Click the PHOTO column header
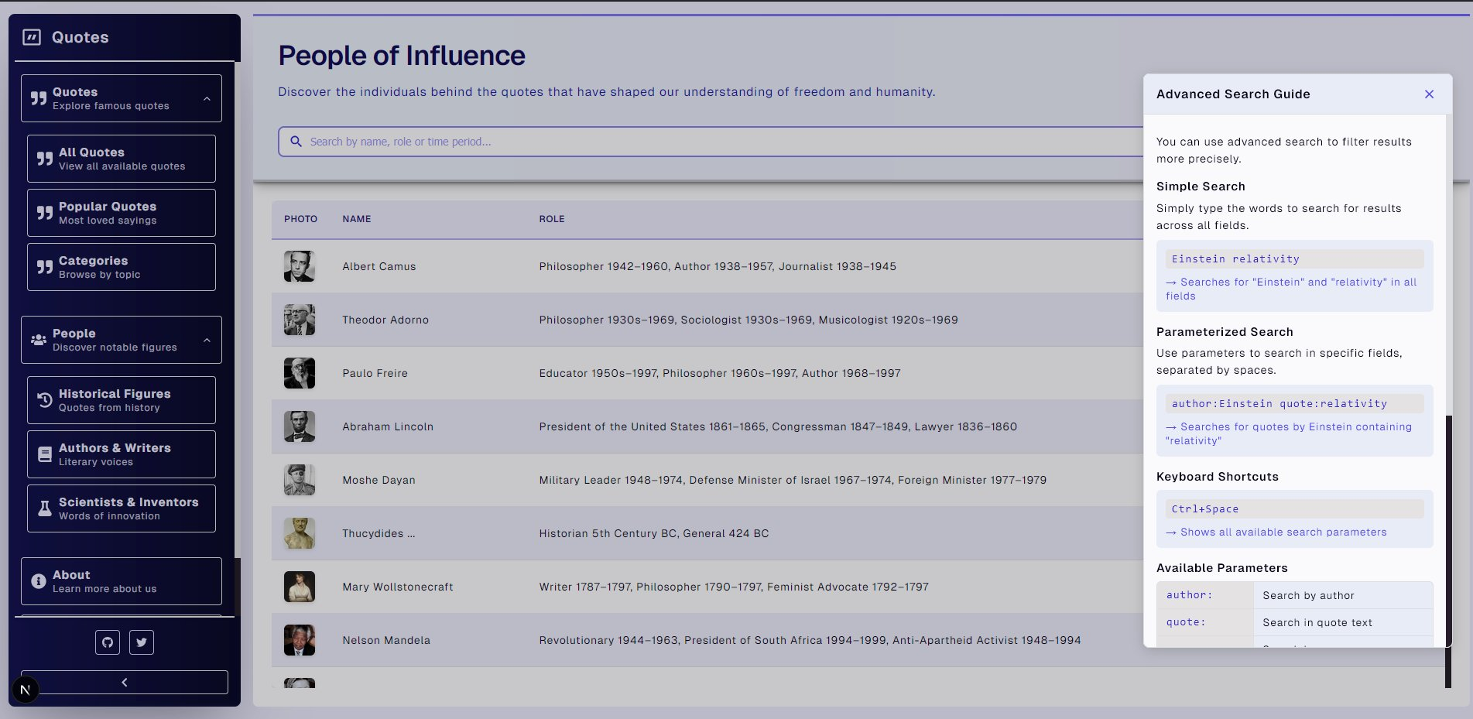The image size is (1473, 719). click(x=300, y=219)
